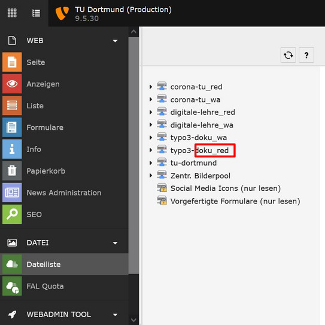
Task: Expand the corona-tu_red storage node
Action: coord(151,87)
